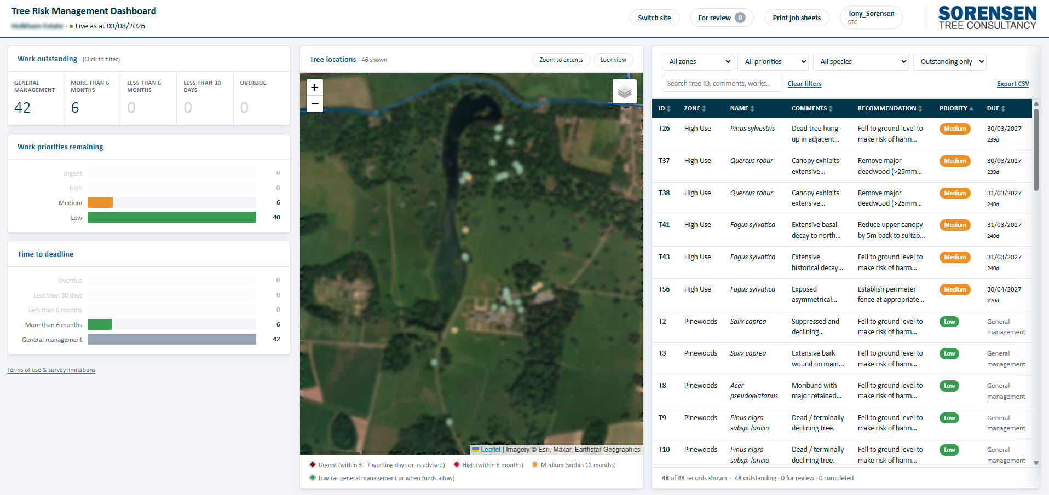Click Zoom to extents button
This screenshot has height=495, width=1049.
point(561,60)
